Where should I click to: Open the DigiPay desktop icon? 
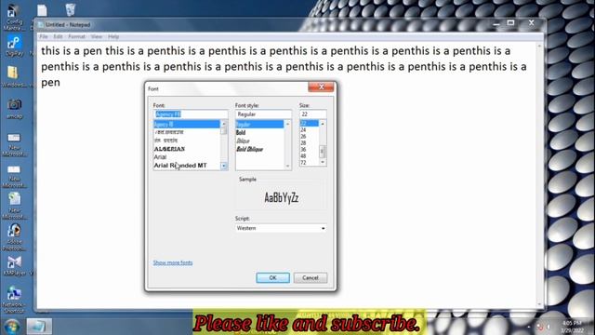pyautogui.click(x=14, y=47)
